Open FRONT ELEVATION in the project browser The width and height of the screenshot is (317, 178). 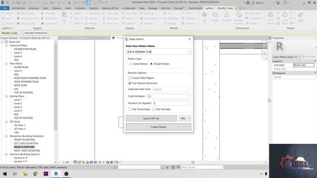24,139
